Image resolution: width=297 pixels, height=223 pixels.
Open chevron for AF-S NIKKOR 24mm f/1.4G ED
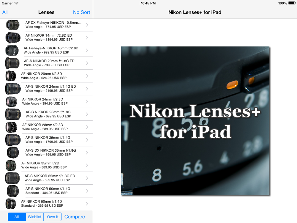tap(87, 89)
